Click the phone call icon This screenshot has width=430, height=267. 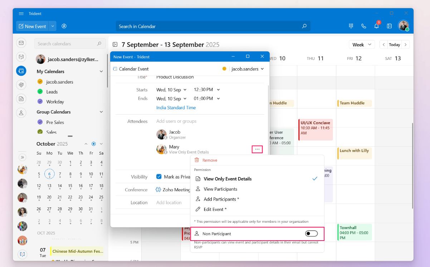point(364,26)
